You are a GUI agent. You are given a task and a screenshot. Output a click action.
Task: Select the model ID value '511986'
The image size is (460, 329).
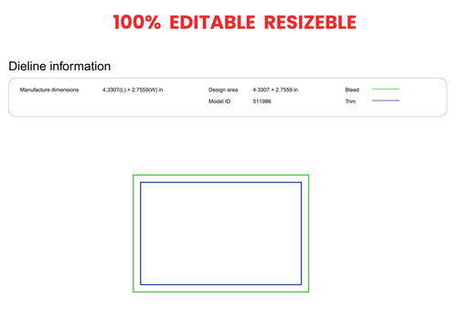(262, 101)
